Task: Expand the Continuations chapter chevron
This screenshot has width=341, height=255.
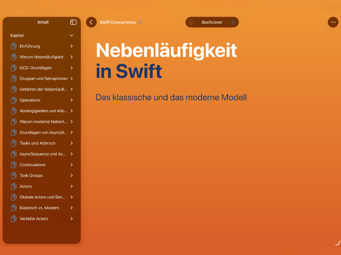Action: (x=72, y=165)
